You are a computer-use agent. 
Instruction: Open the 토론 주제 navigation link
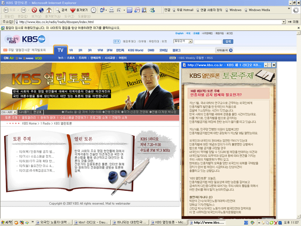click(11, 118)
